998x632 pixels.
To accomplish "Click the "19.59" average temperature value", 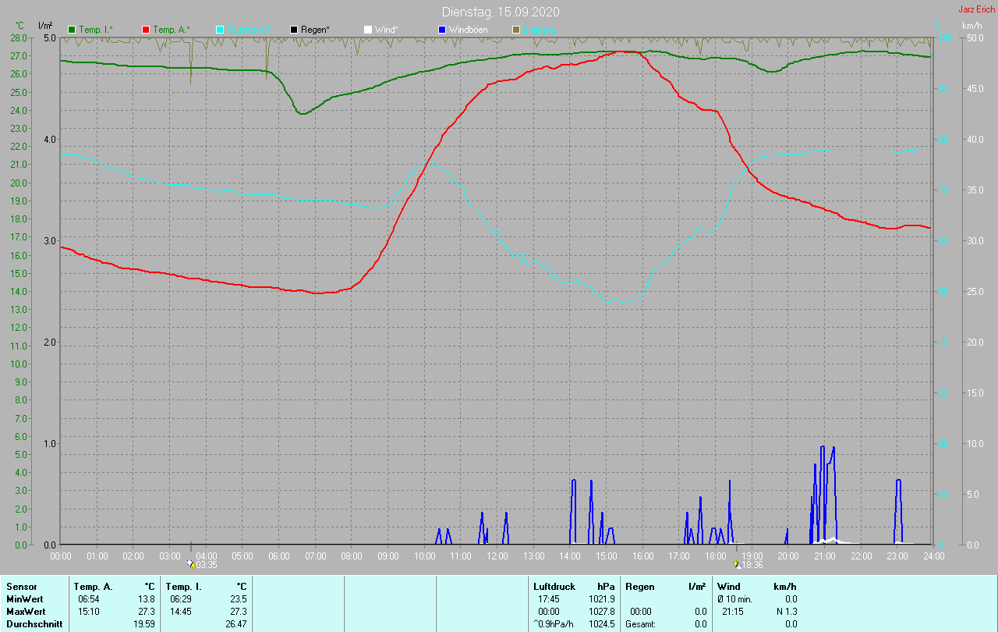I will coord(143,624).
